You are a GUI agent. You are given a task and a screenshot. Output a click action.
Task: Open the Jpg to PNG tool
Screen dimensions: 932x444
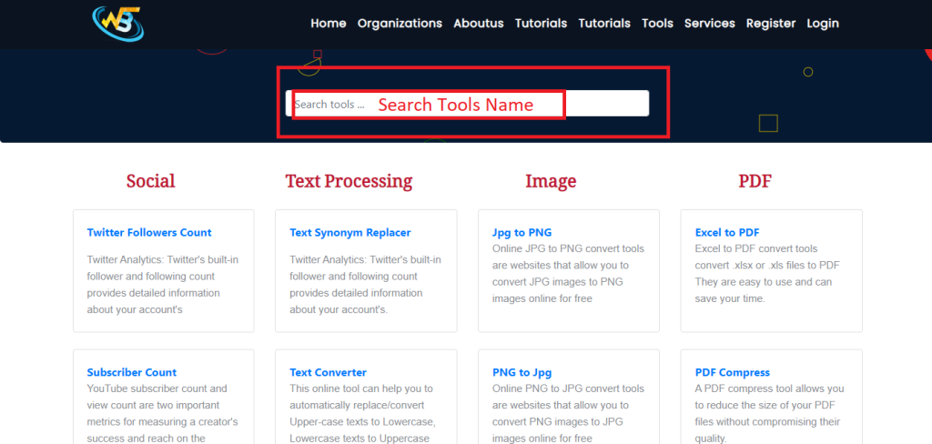(x=522, y=232)
